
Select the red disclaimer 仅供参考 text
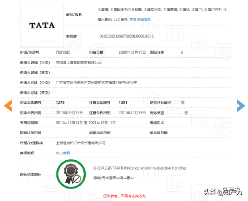tap(124, 196)
